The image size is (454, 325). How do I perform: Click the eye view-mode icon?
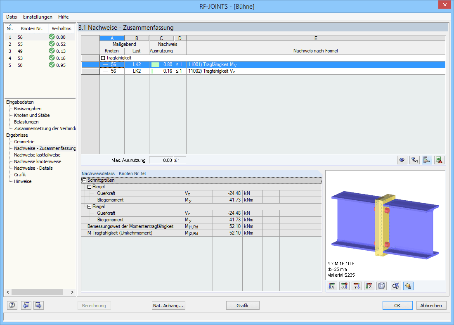[x=402, y=160]
